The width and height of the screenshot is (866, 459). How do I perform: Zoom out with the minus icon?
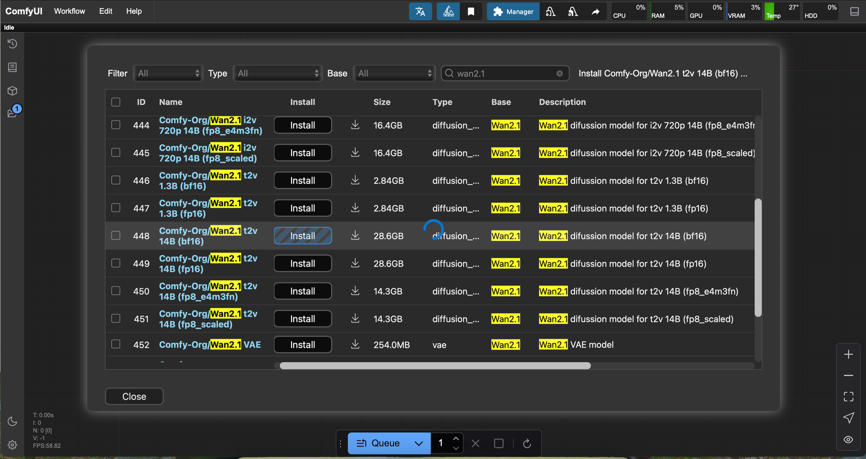pos(849,376)
